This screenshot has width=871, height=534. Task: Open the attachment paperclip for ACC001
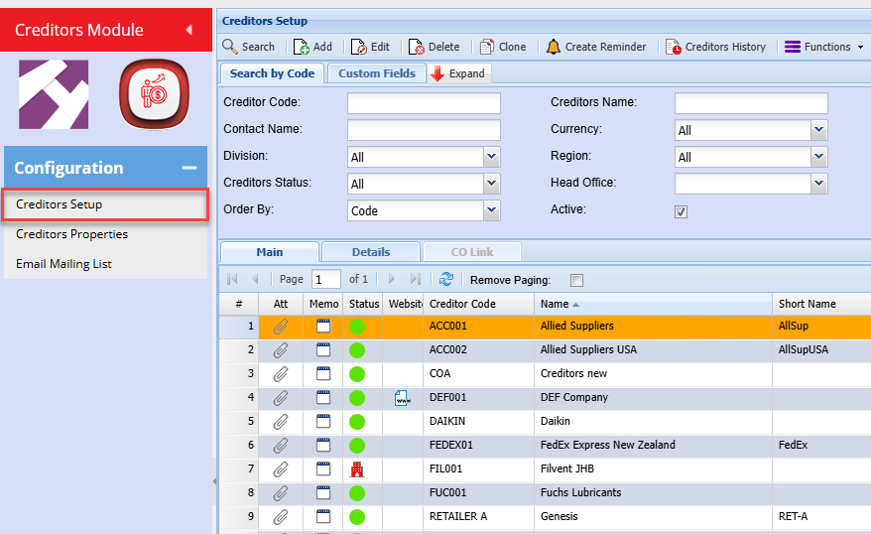tap(281, 327)
